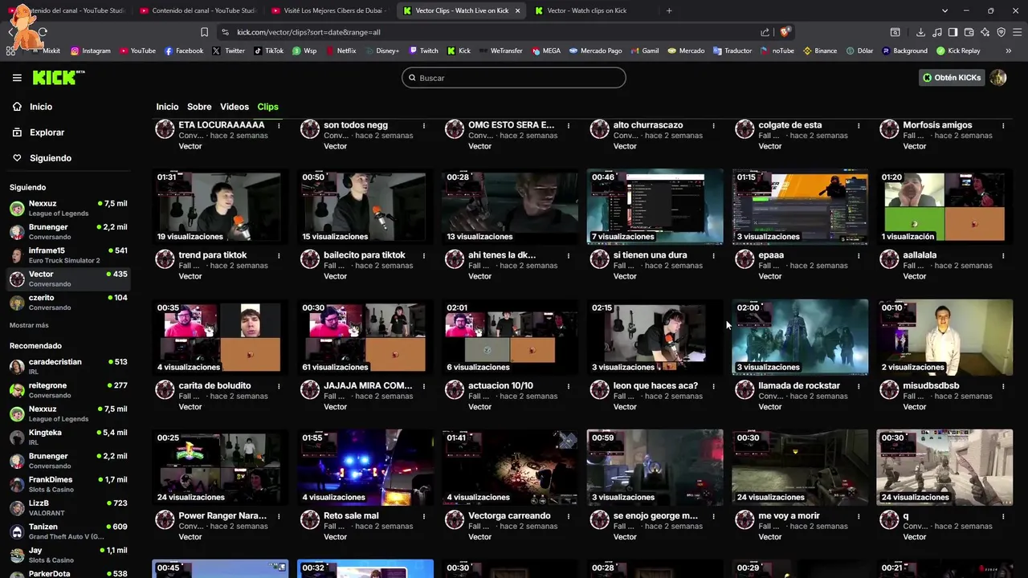Switch to 'Visité Los Mejores Cibers de Dubai' tab
Image resolution: width=1028 pixels, height=578 pixels.
pos(329,10)
